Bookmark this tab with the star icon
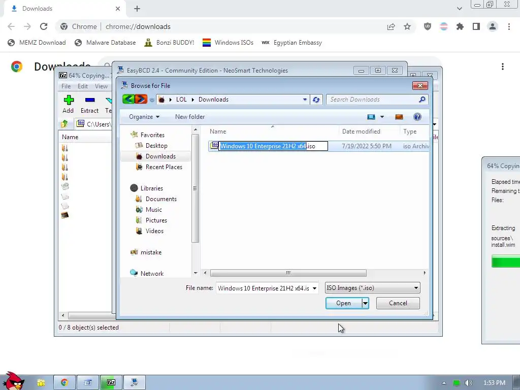Screen dimensions: 520x390 (x=407, y=26)
